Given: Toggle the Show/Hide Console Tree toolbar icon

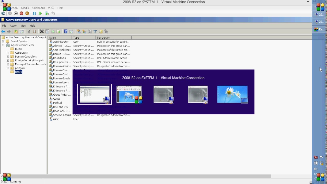Looking at the screenshot, I should coord(22,32).
